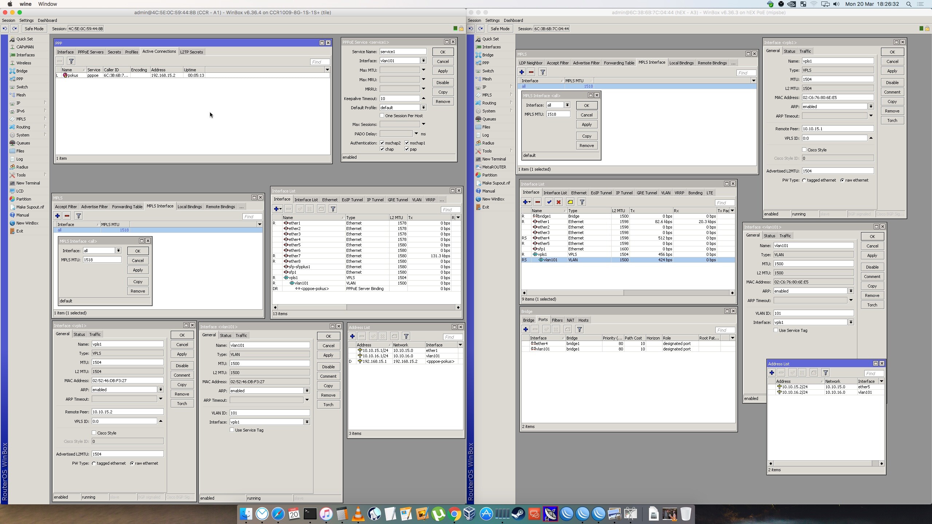Open the Default Profile dropdown
The width and height of the screenshot is (932, 524).
[x=423, y=108]
